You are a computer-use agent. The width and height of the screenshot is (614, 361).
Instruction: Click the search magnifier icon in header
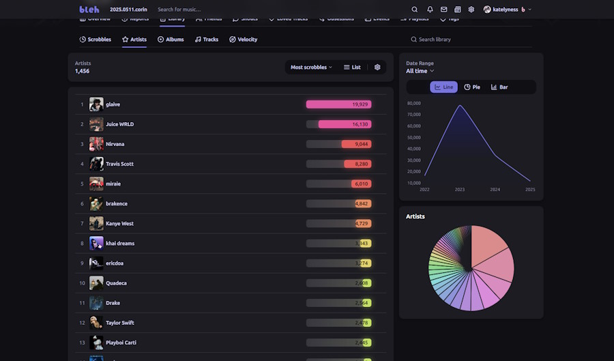tap(415, 10)
